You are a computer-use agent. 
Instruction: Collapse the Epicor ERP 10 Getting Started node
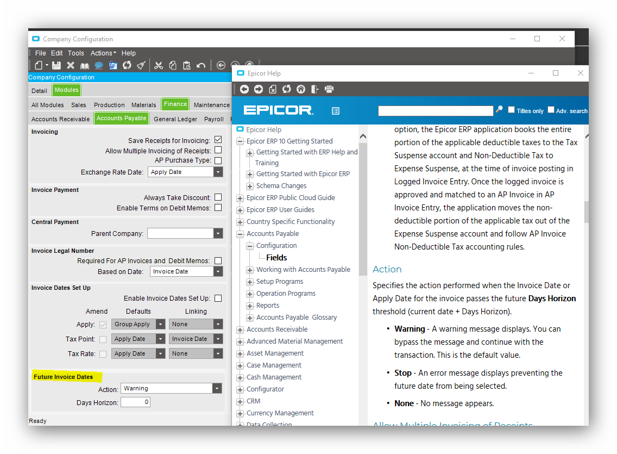pyautogui.click(x=240, y=141)
